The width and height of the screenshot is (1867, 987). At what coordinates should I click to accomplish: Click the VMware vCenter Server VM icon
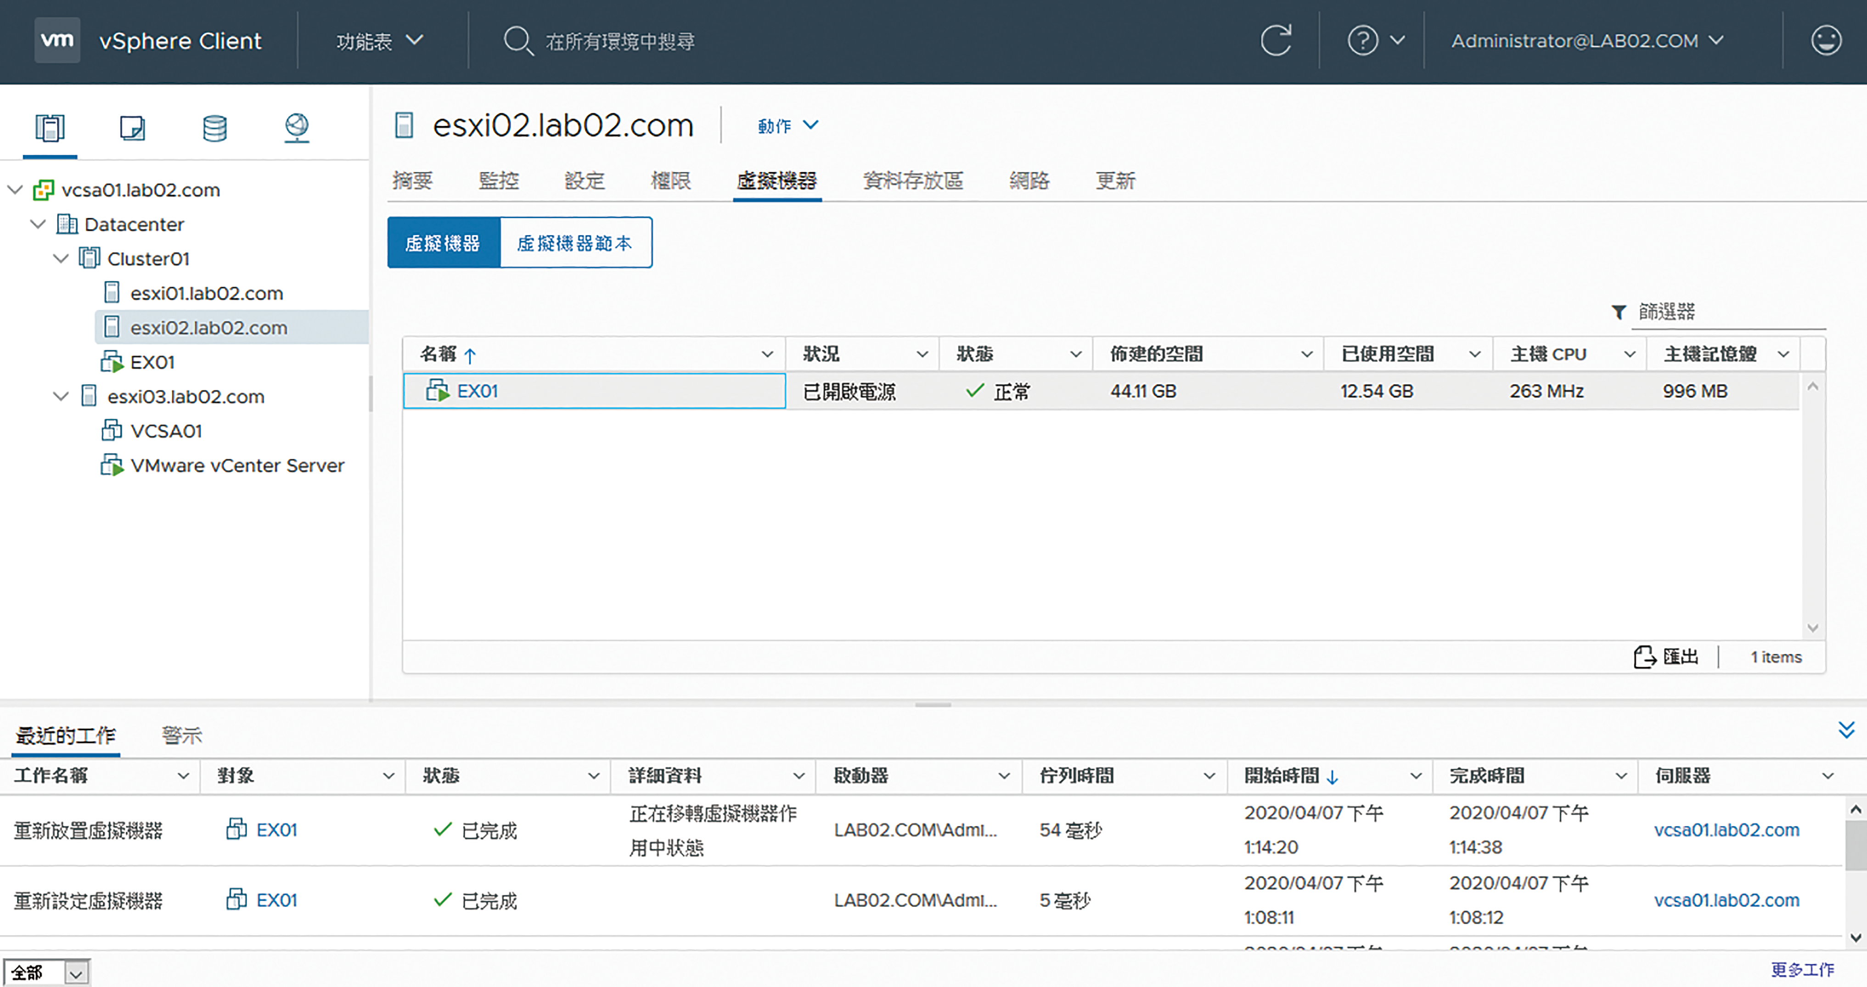(x=112, y=465)
